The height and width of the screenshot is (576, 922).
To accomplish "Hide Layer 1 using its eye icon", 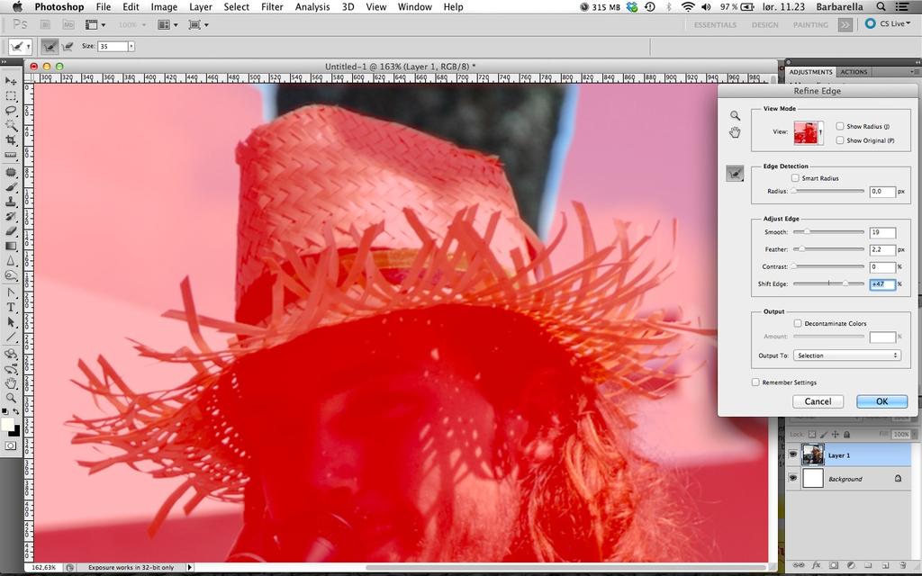I will coord(792,455).
